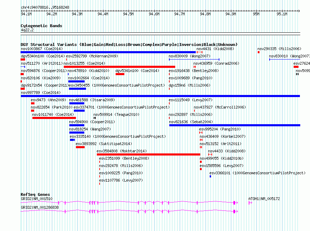Select nsv822654 (Park2010) variant
Screen dimensions: 310x231
pyautogui.click(x=52, y=107)
